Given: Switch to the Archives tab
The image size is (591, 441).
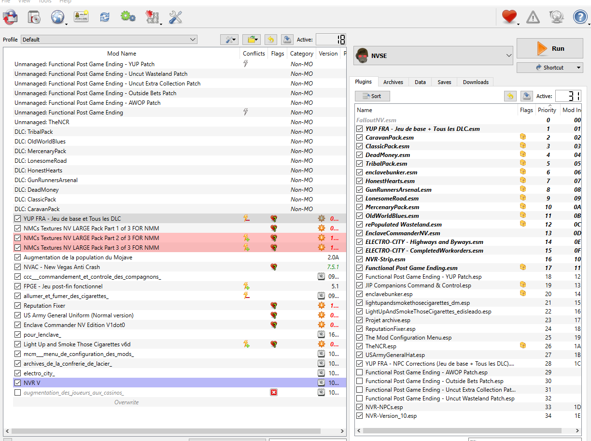Looking at the screenshot, I should click(x=393, y=82).
